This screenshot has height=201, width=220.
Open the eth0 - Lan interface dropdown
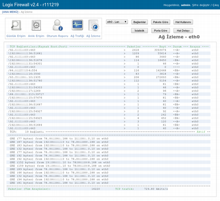117,22
